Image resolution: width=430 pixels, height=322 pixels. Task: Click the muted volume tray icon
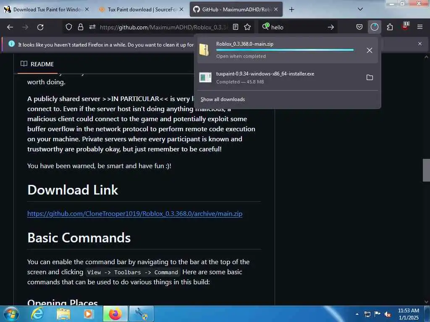388,314
